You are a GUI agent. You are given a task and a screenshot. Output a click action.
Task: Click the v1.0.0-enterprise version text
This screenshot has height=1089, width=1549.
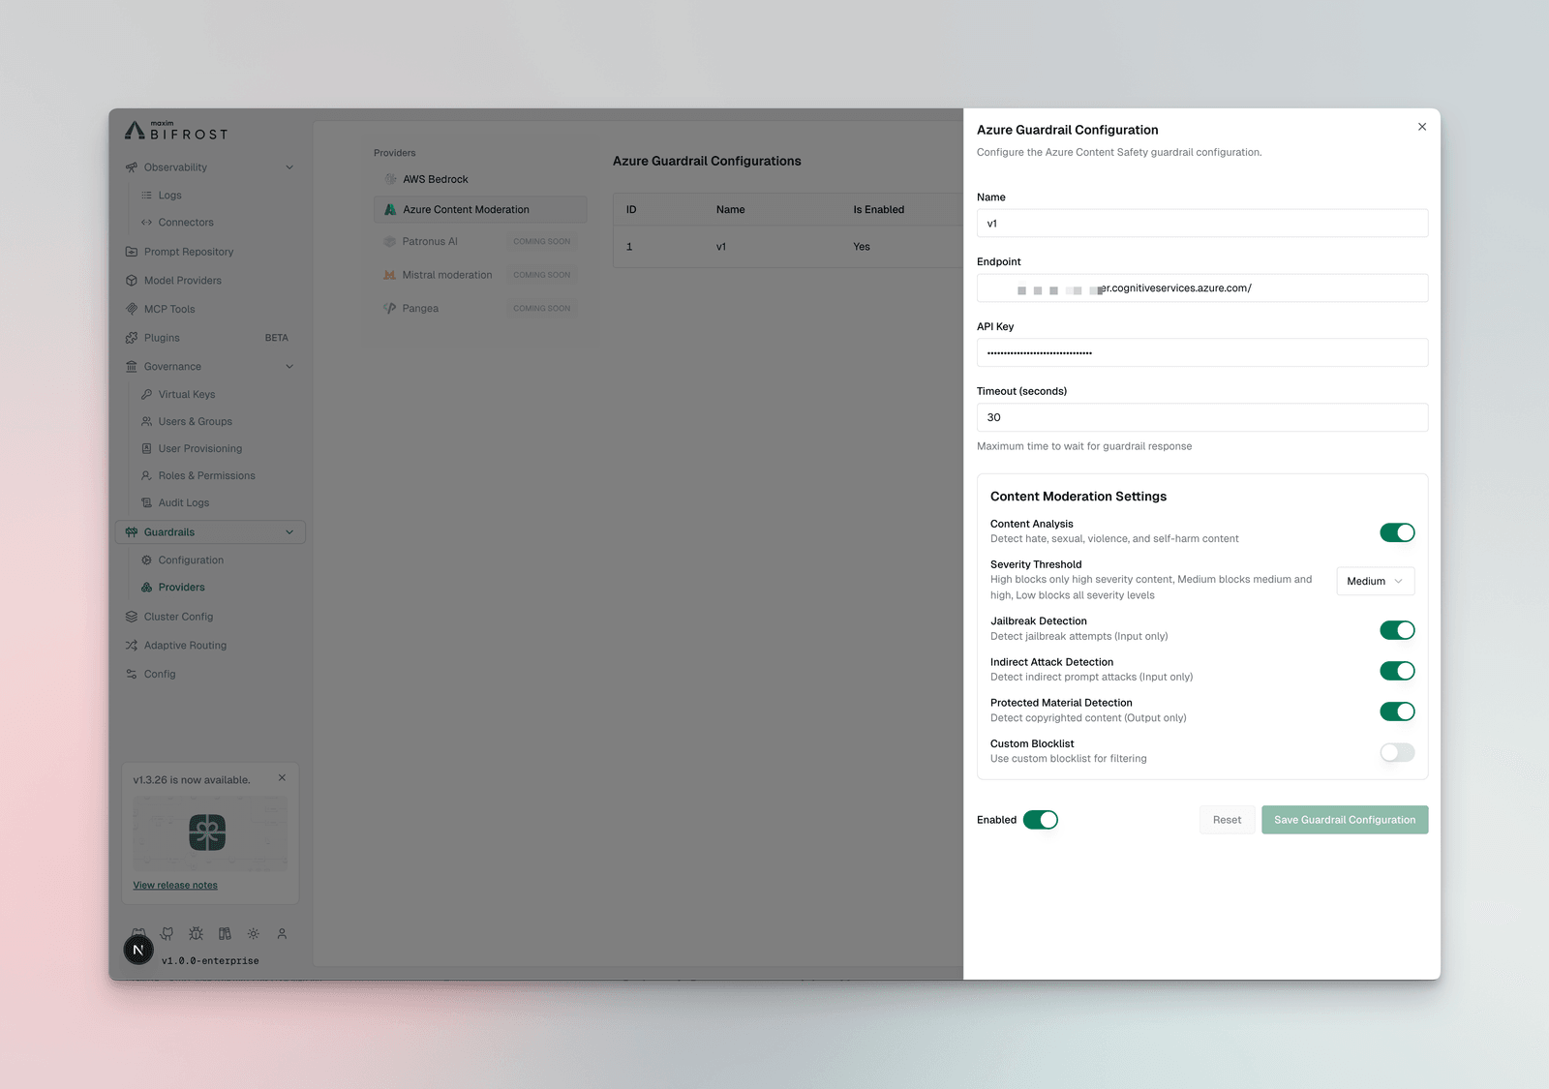tap(210, 961)
